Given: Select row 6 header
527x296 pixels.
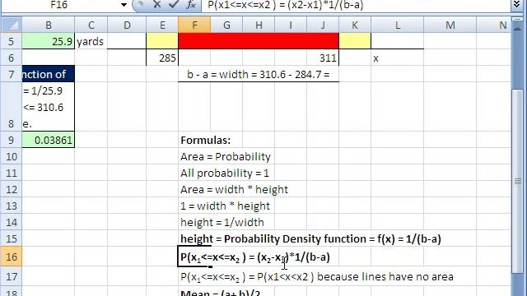Looking at the screenshot, I should [12, 58].
